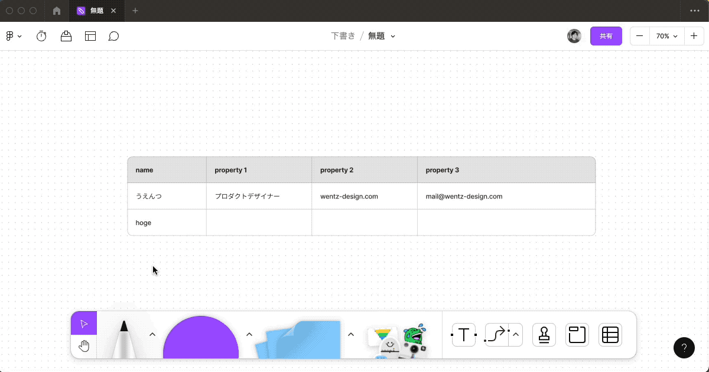Screen dimensions: 709x372
Task: Zoom in with the plus button
Action: click(694, 36)
